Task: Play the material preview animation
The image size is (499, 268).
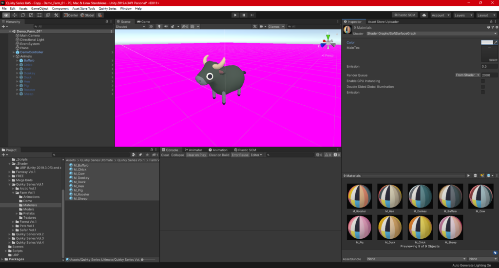Action: click(x=468, y=175)
